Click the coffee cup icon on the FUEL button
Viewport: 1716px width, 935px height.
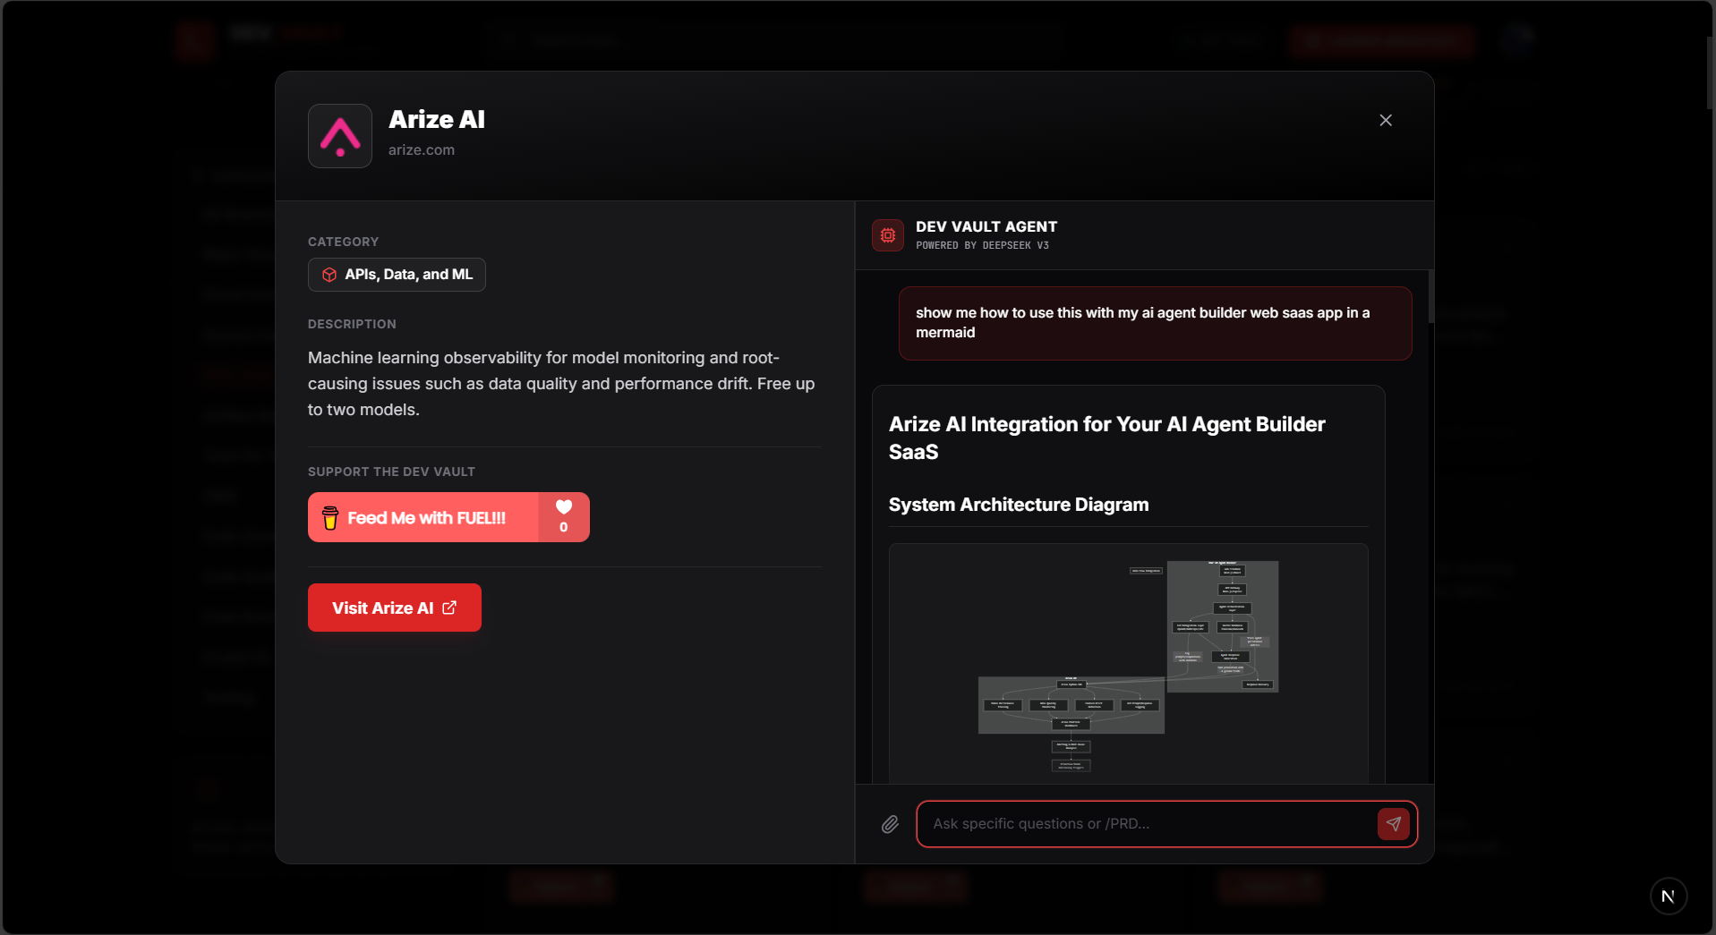(x=331, y=517)
